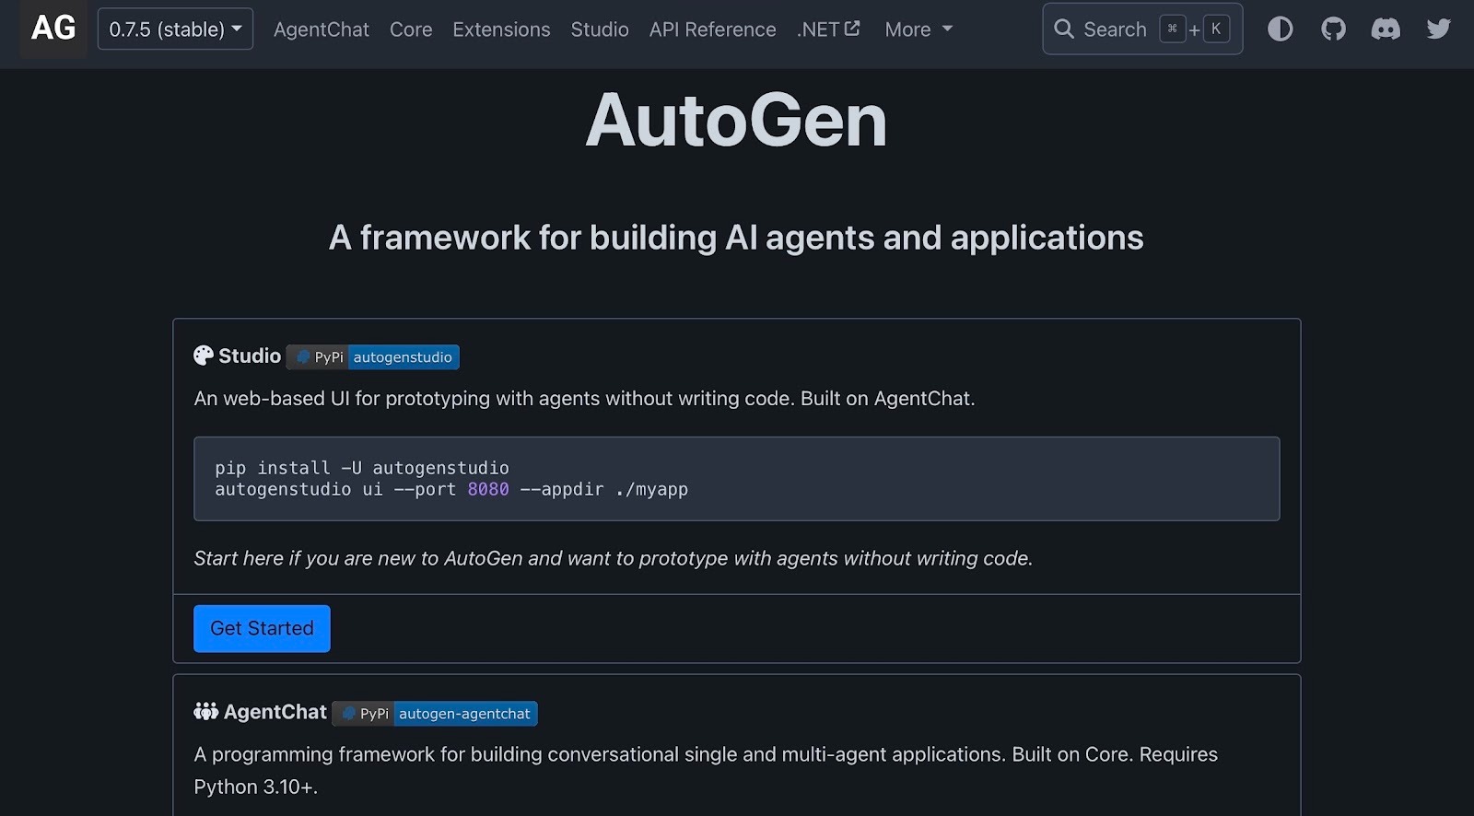Screen dimensions: 1474x816
Task: Click the Get Started button
Action: 262,628
